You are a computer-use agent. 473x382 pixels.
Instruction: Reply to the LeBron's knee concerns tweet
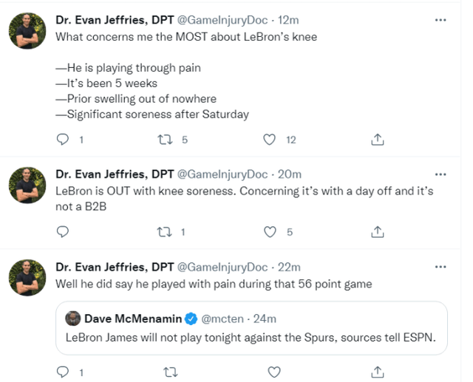click(x=63, y=139)
